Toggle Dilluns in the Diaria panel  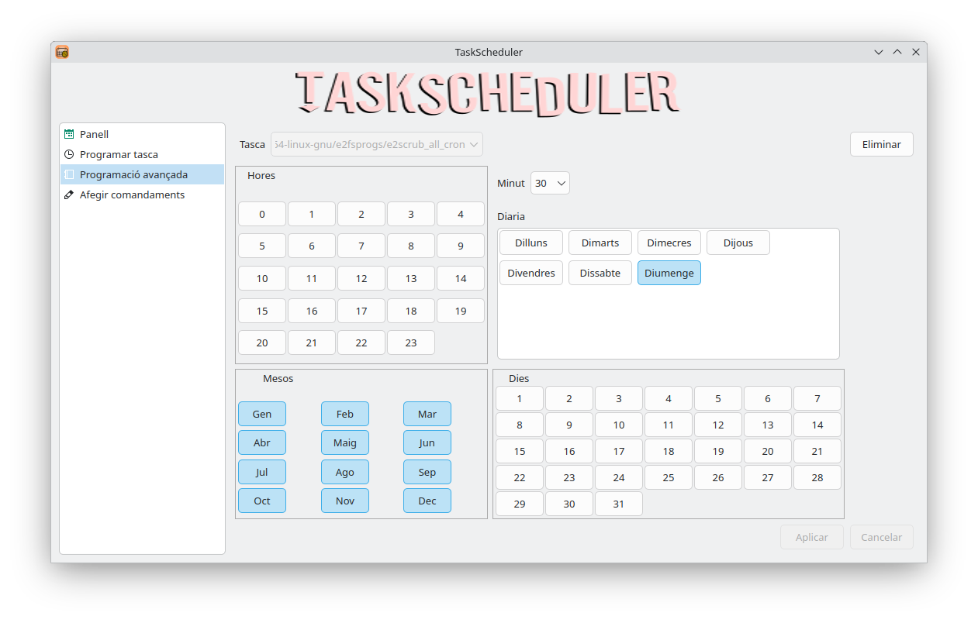coord(530,243)
